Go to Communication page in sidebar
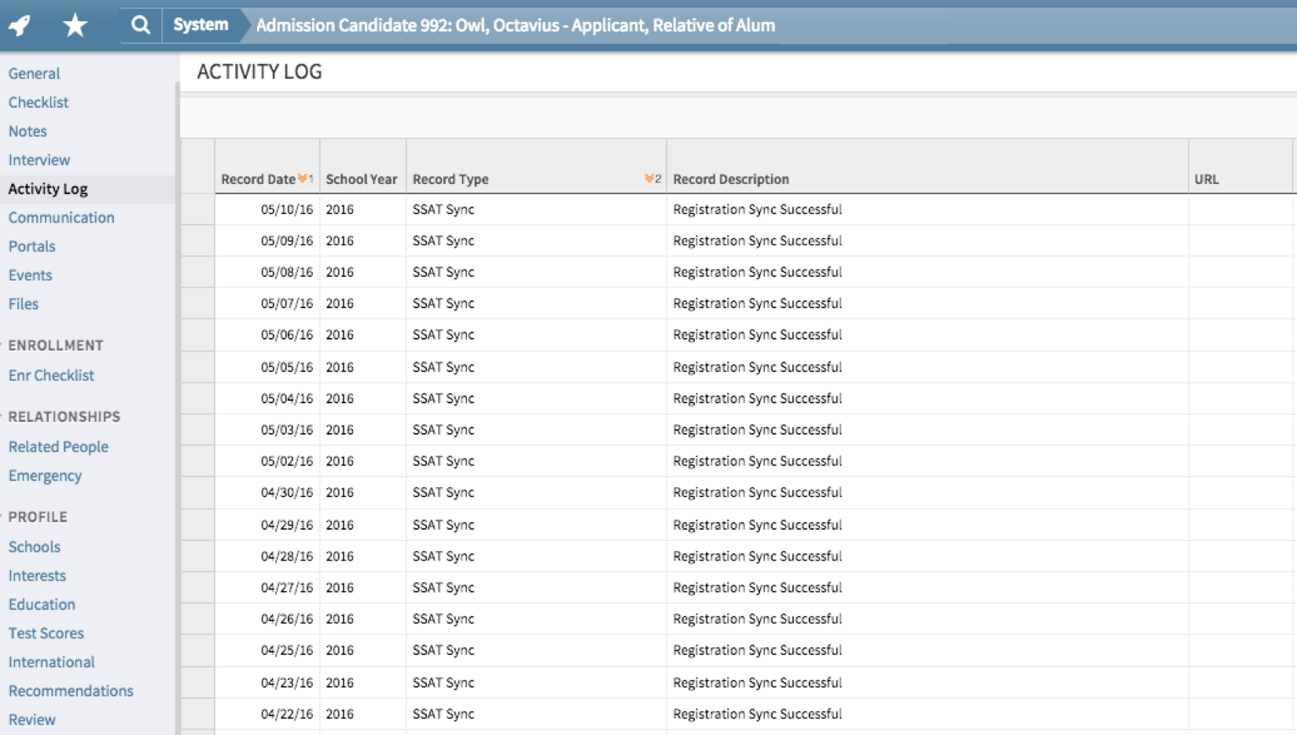The height and width of the screenshot is (735, 1297). 61,218
